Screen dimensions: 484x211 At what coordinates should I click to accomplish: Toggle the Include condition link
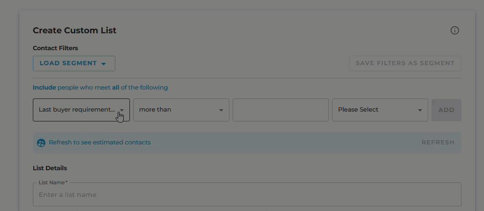(45, 88)
